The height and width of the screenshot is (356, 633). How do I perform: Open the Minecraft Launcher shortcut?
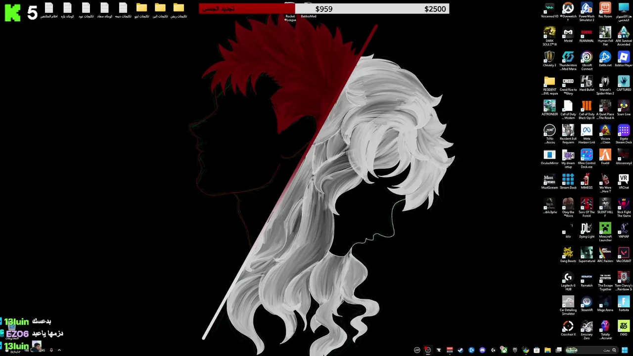(x=605, y=231)
